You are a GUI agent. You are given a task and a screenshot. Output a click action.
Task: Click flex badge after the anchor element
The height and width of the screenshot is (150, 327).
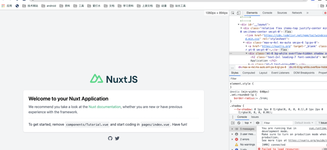pos(284,50)
